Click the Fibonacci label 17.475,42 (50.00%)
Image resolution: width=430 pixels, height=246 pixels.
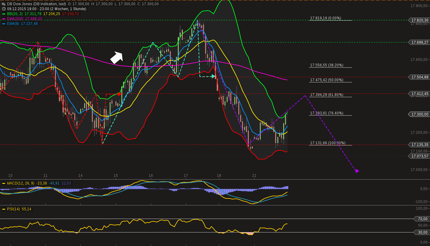coord(327,80)
